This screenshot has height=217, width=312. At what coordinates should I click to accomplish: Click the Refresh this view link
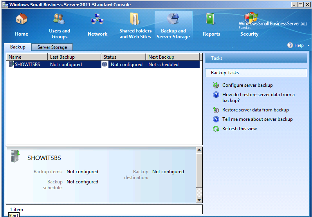click(240, 129)
